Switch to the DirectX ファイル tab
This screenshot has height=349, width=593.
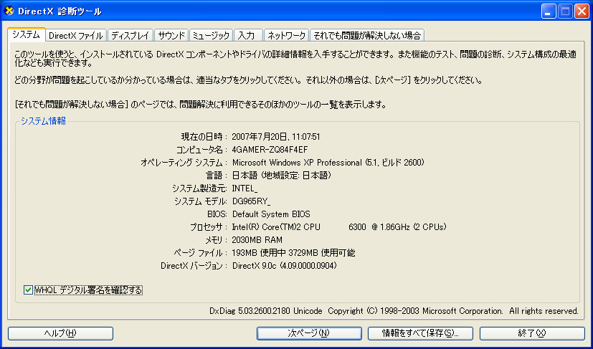click(76, 36)
